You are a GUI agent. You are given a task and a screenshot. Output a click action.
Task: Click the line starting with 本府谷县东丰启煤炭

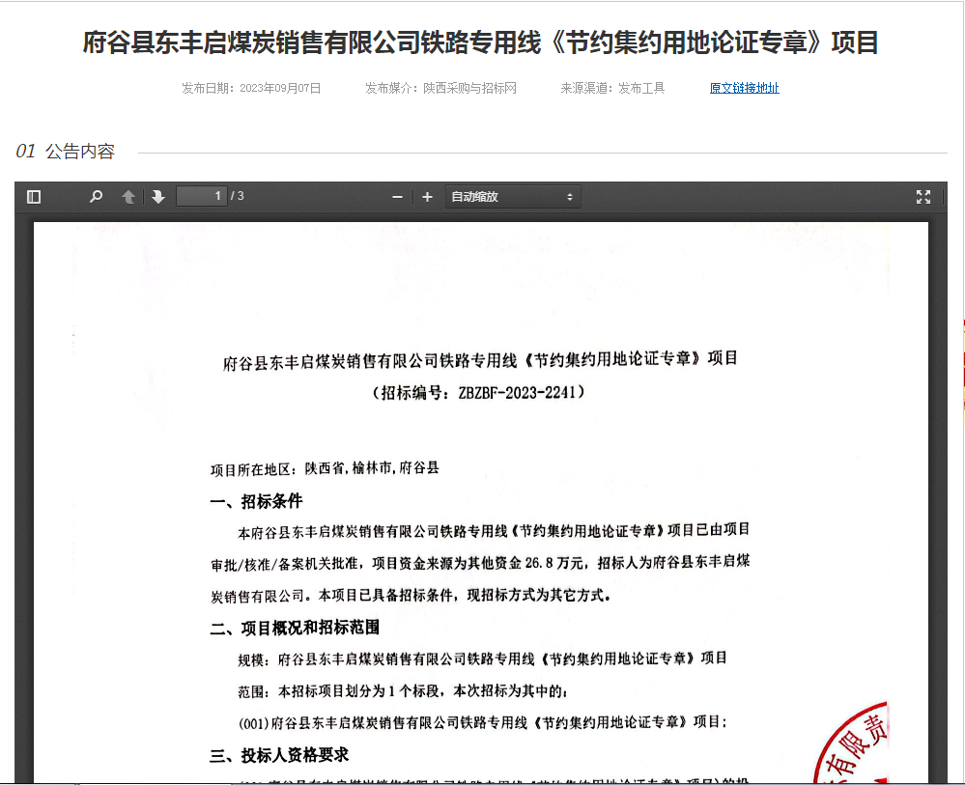tap(494, 531)
